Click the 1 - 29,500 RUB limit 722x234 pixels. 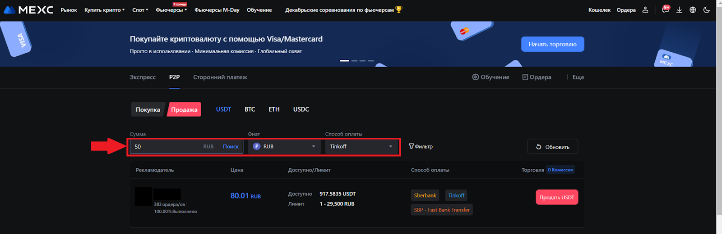coord(337,204)
